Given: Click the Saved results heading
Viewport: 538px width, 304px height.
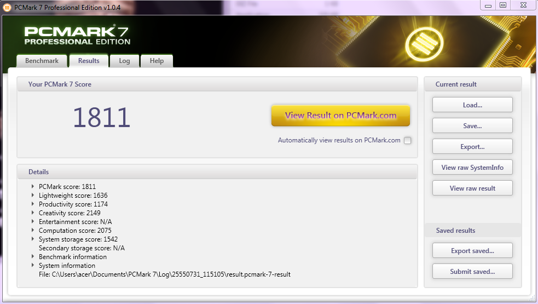Looking at the screenshot, I should click(x=456, y=231).
